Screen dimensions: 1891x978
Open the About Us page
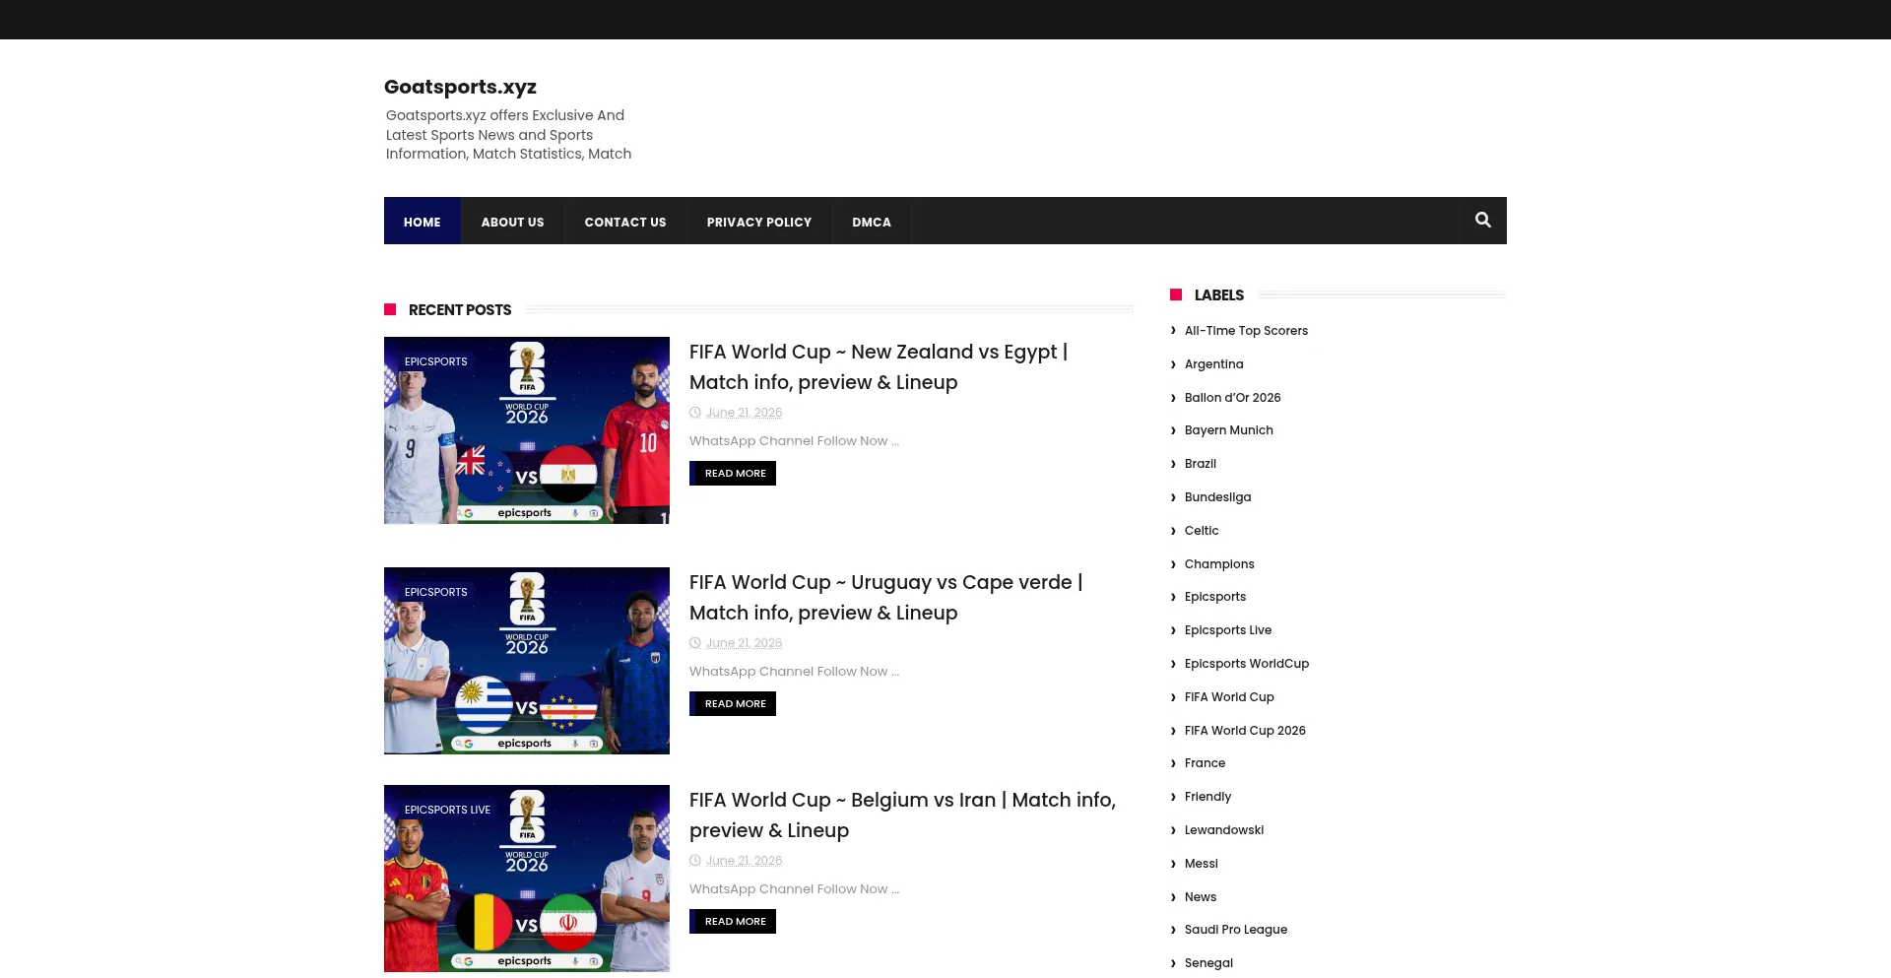(512, 222)
